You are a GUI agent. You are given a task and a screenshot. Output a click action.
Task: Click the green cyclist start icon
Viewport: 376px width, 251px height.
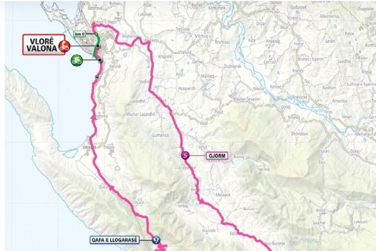pos(77,61)
